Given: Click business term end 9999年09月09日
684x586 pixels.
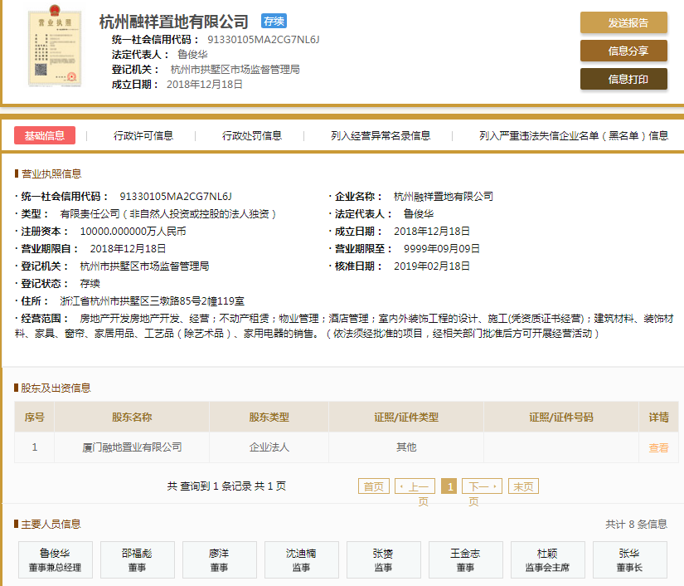Looking at the screenshot, I should (441, 248).
